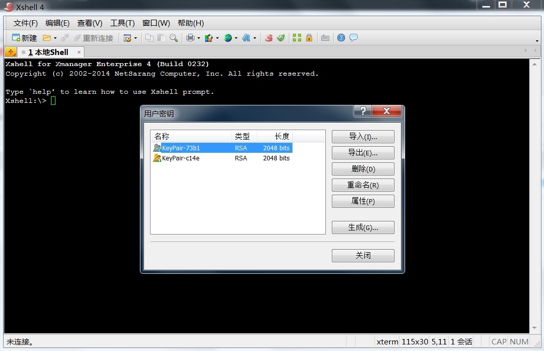Click the KeyPair-c14e key icon
Screen dimensions: 544x351
pos(157,158)
